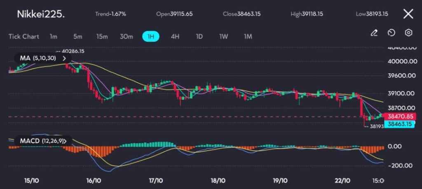The height and width of the screenshot is (189, 422).
Task: Click the 17/10 date on time axis
Action: click(156, 180)
